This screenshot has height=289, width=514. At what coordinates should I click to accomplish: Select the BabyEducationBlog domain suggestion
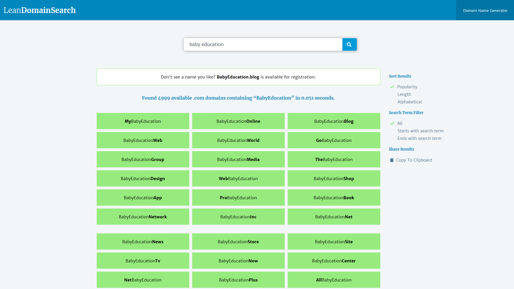click(x=334, y=121)
